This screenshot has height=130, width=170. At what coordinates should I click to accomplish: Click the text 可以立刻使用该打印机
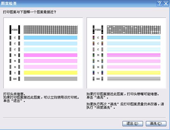[x=61, y=97]
